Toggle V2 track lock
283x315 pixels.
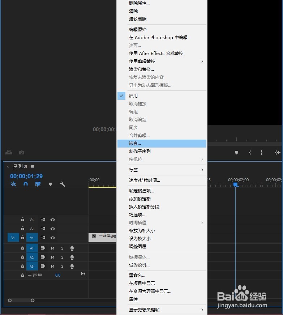23,229
